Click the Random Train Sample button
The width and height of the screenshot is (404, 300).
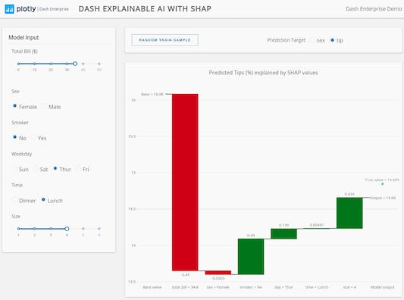[x=165, y=40]
